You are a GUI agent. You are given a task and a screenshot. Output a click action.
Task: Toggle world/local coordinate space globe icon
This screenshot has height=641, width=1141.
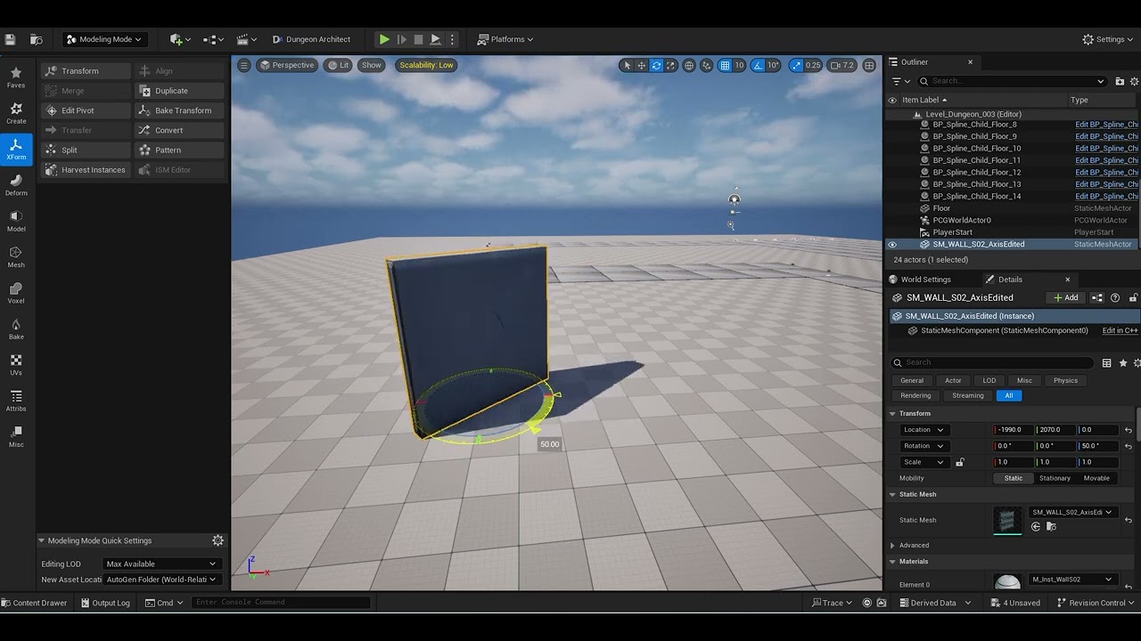point(689,65)
